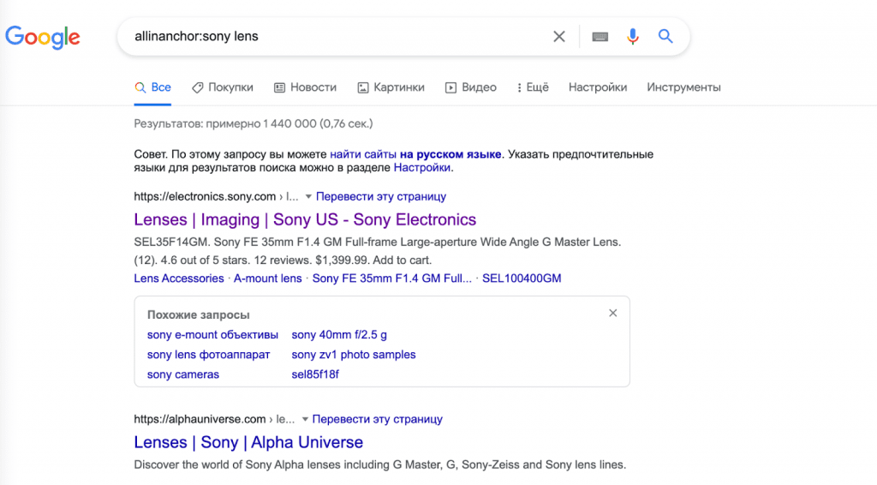Screen dimensions: 877x485
Task: Switch to the Покупки tab
Action: click(x=223, y=87)
